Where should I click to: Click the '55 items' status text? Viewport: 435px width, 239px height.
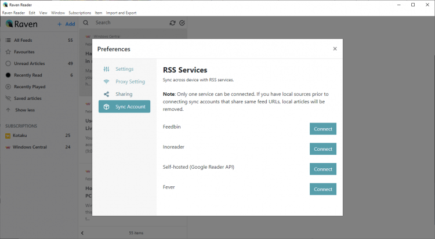click(136, 233)
